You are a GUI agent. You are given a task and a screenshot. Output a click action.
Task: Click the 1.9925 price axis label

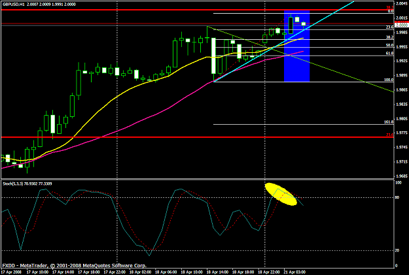(402, 61)
